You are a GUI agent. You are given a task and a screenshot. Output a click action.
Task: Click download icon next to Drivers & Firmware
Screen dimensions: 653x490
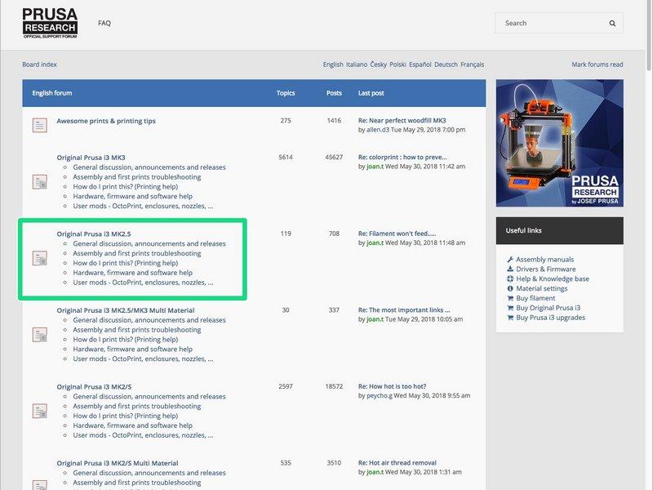point(510,269)
